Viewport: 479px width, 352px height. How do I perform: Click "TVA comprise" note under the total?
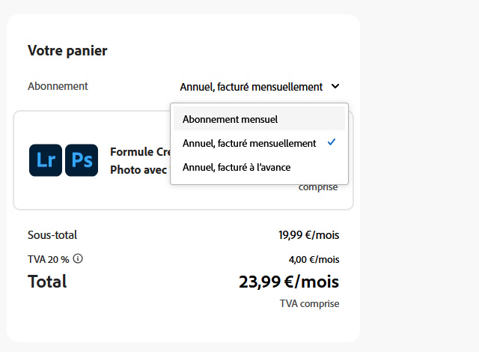tap(309, 304)
